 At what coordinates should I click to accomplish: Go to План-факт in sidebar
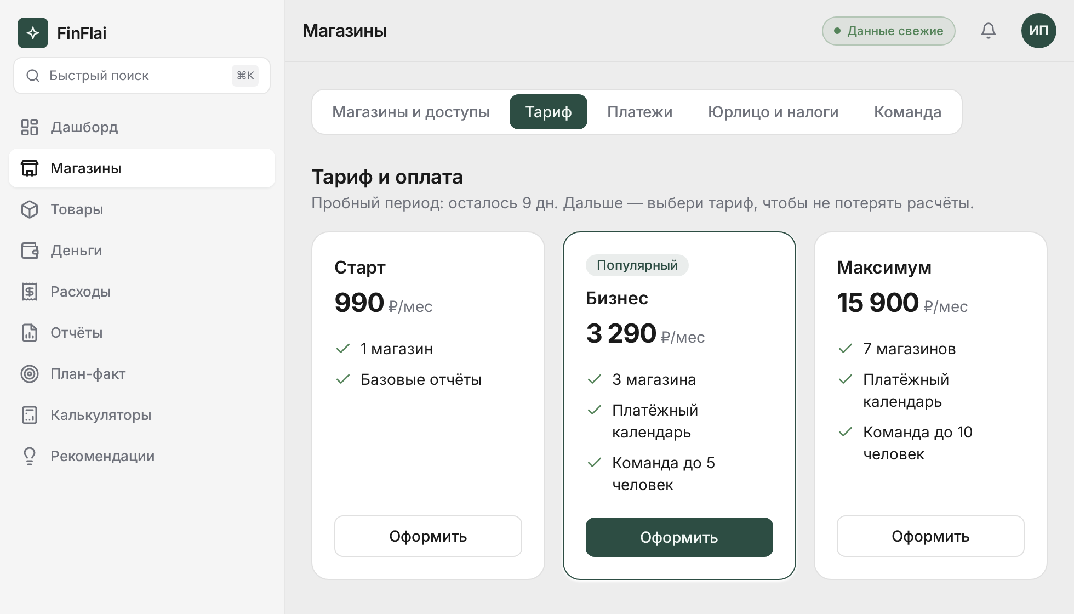(142, 374)
